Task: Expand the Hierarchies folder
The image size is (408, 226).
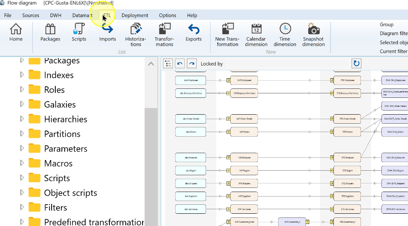Action: pos(22,119)
